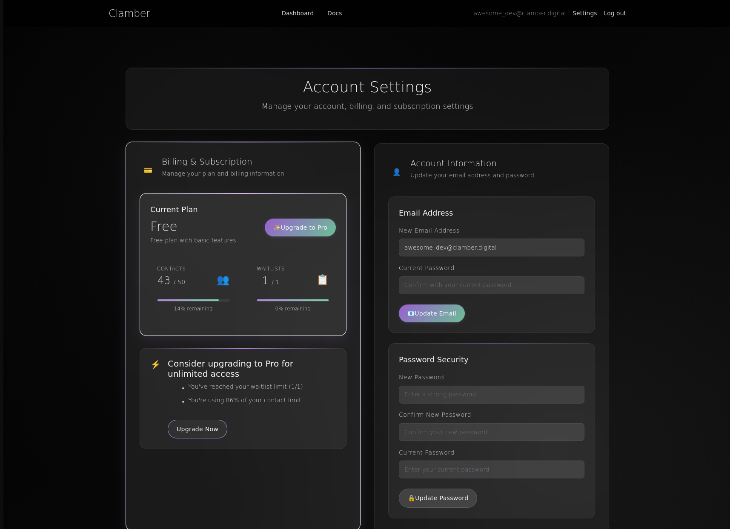The height and width of the screenshot is (529, 730).
Task: Click the contacts usage progress bar
Action: (x=193, y=300)
